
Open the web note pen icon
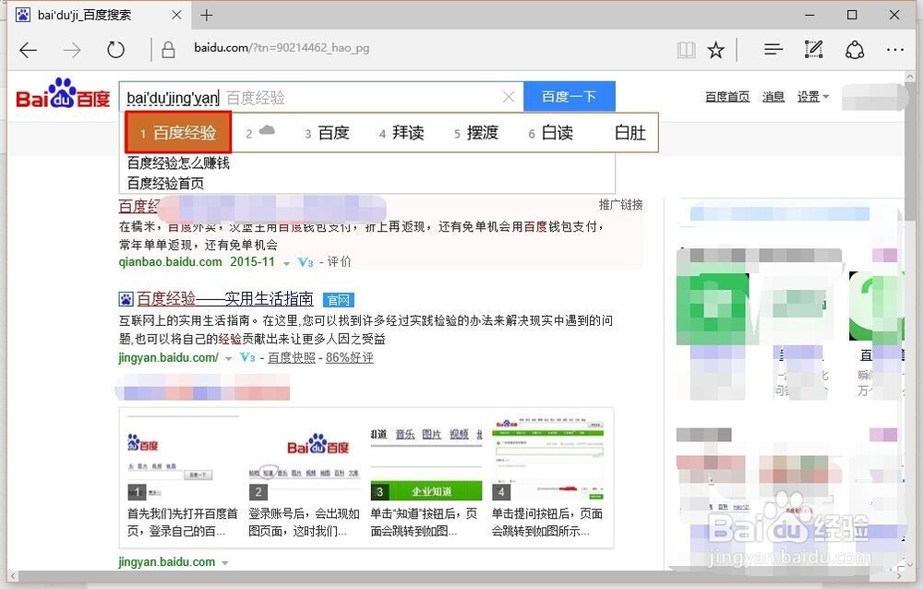coord(813,50)
